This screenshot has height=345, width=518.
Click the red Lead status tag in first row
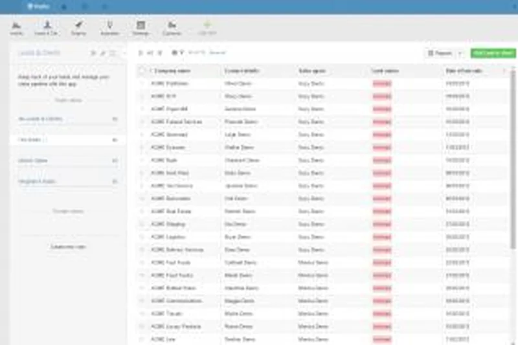click(382, 83)
